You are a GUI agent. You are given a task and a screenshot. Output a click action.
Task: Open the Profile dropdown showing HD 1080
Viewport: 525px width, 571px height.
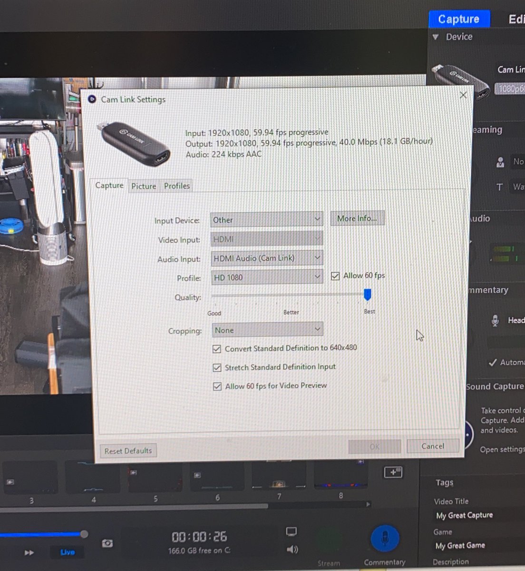(x=267, y=277)
